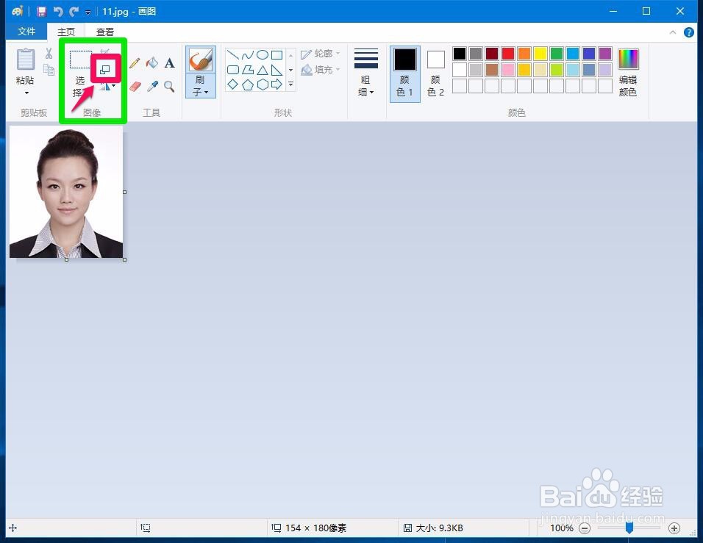Choose the Rectangle shape
This screenshot has width=703, height=543.
click(x=277, y=55)
